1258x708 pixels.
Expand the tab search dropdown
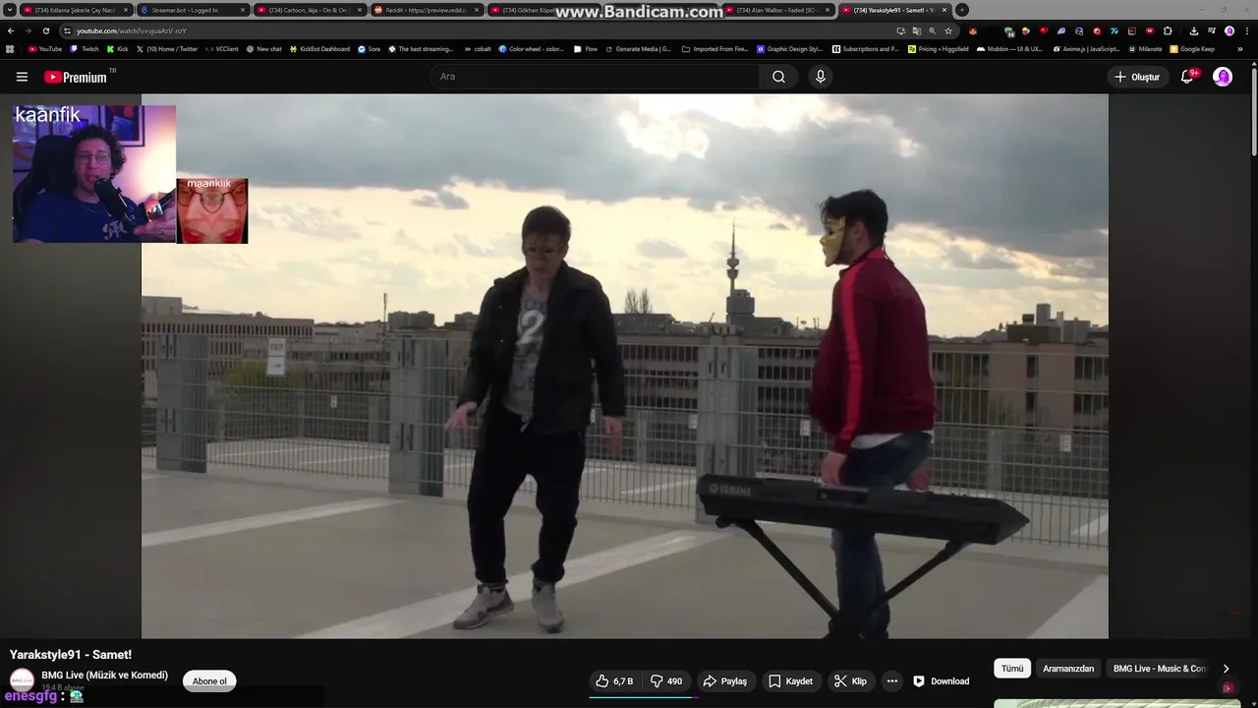(x=10, y=10)
